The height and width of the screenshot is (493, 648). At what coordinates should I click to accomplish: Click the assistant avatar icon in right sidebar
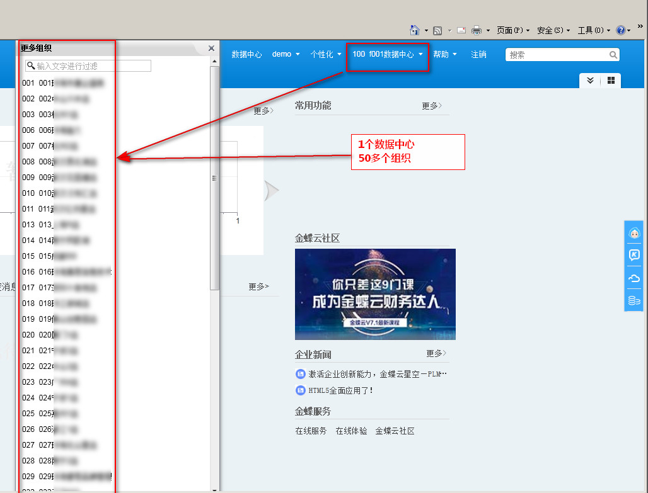click(634, 234)
